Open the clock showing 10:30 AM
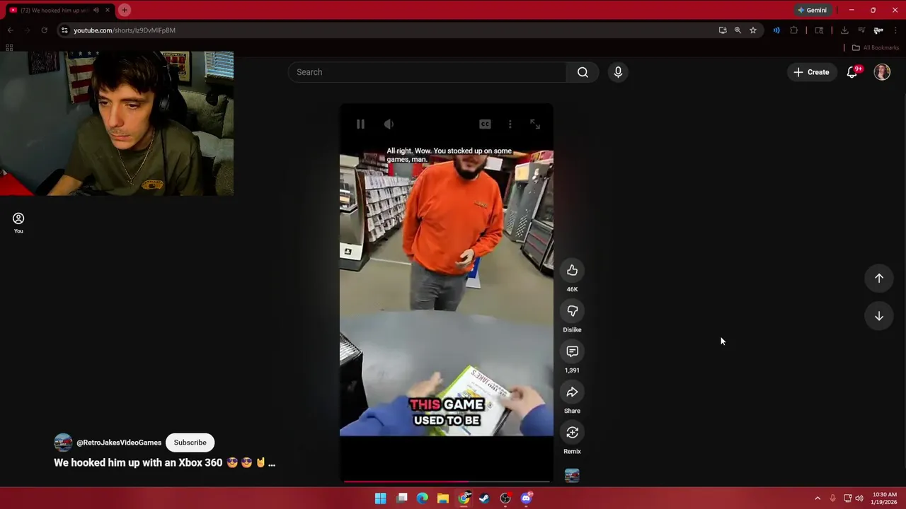Viewport: 906px width, 509px height. tap(884, 498)
